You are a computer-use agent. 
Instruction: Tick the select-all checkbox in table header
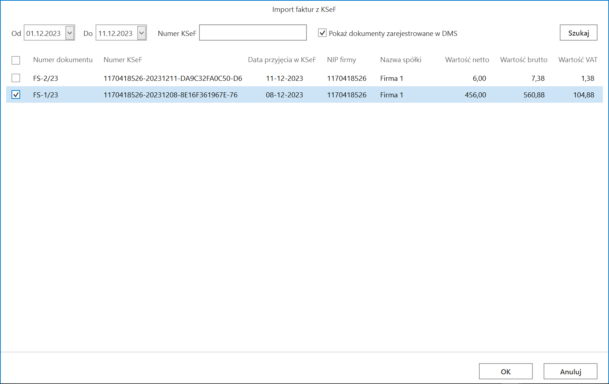[16, 60]
